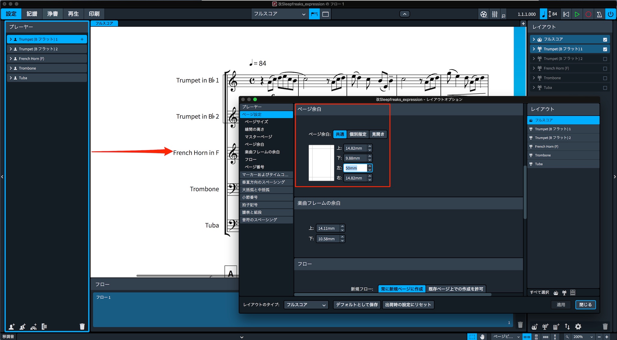Click the add group icon in Players panel
Viewport: 617px width, 340px height.
pyautogui.click(x=44, y=326)
